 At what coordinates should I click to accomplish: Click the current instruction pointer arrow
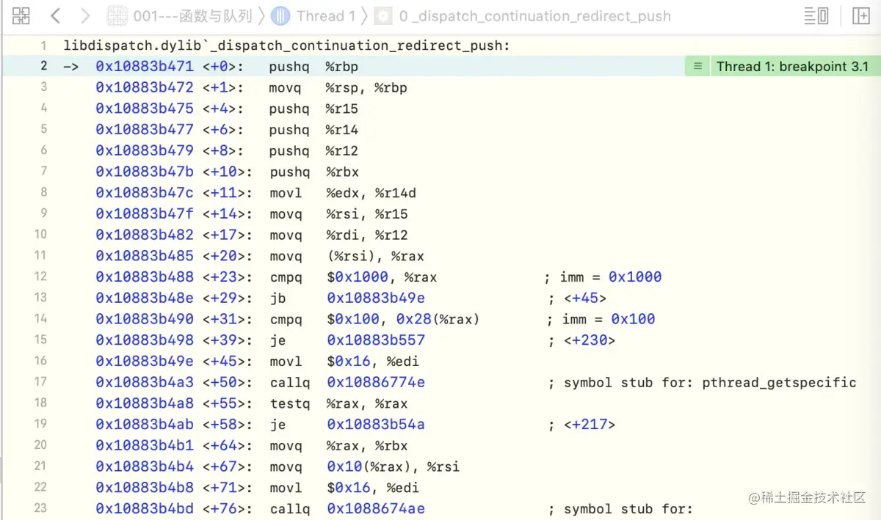pyautogui.click(x=70, y=66)
